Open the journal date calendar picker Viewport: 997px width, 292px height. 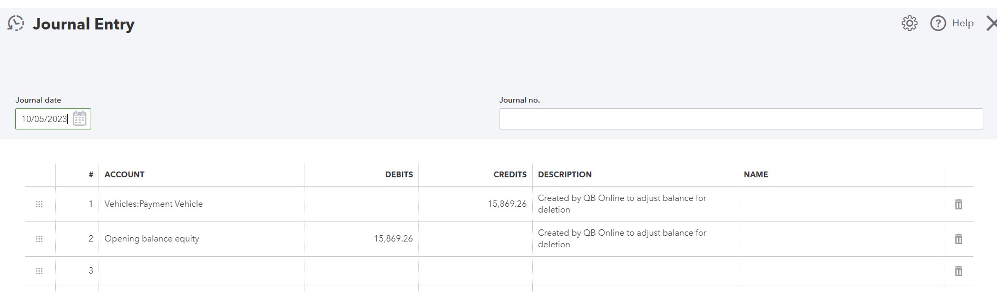coord(80,119)
